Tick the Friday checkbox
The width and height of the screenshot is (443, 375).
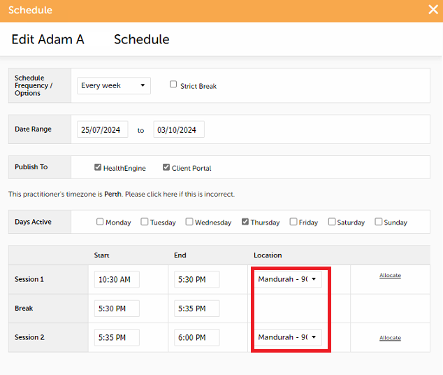293,222
